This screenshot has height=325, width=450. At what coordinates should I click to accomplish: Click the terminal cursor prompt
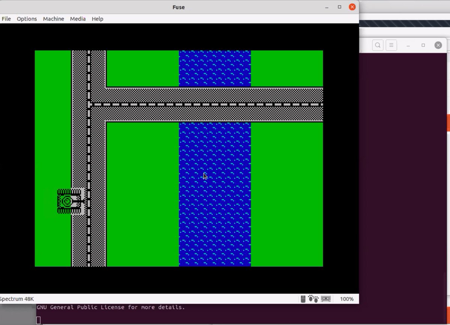(x=38, y=320)
